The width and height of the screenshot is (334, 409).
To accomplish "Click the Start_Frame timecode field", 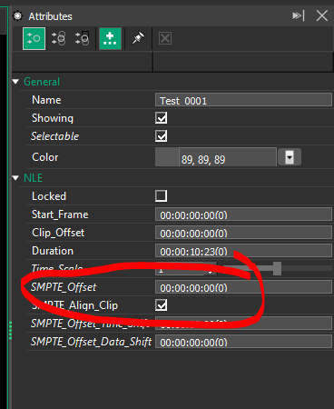I will coord(243,214).
